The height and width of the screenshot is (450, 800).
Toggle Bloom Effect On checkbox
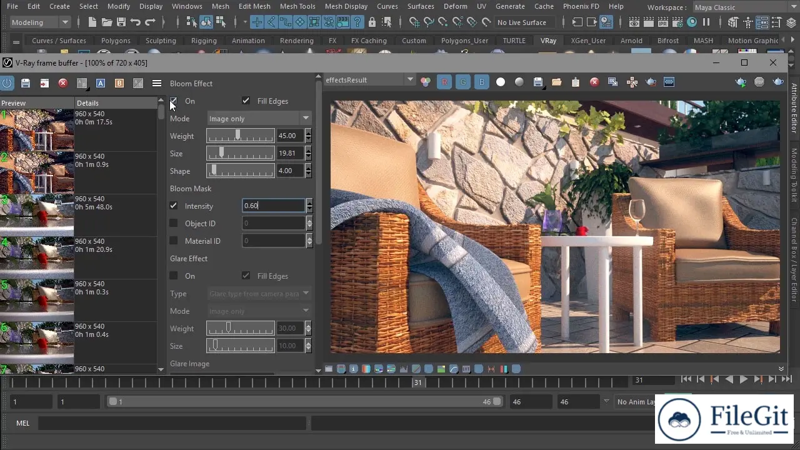coord(174,101)
